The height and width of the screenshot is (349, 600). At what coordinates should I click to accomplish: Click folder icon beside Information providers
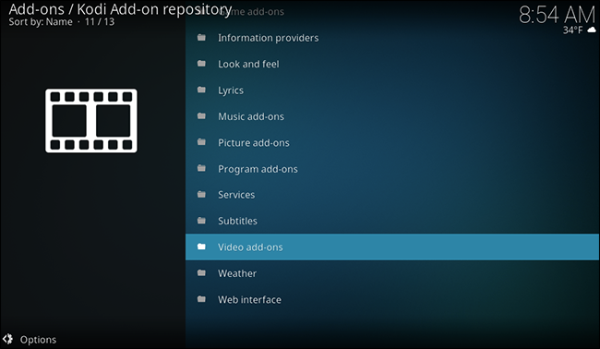(x=201, y=38)
